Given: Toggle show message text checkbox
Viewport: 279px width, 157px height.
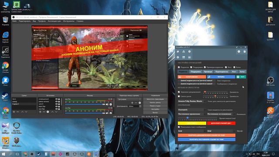Looking at the screenshot, I should click(x=179, y=127).
